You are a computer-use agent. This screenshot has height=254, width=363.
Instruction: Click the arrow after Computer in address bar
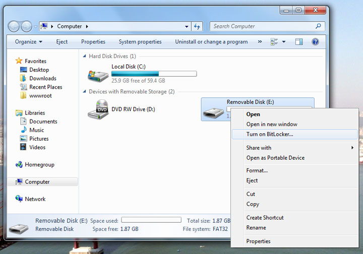coord(87,26)
